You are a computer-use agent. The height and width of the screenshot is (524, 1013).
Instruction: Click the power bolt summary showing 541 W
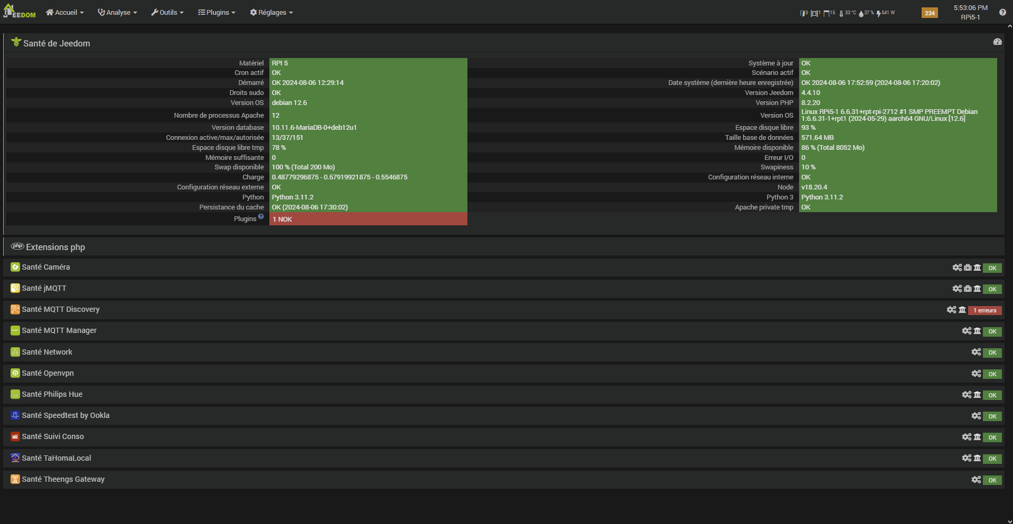(x=886, y=13)
